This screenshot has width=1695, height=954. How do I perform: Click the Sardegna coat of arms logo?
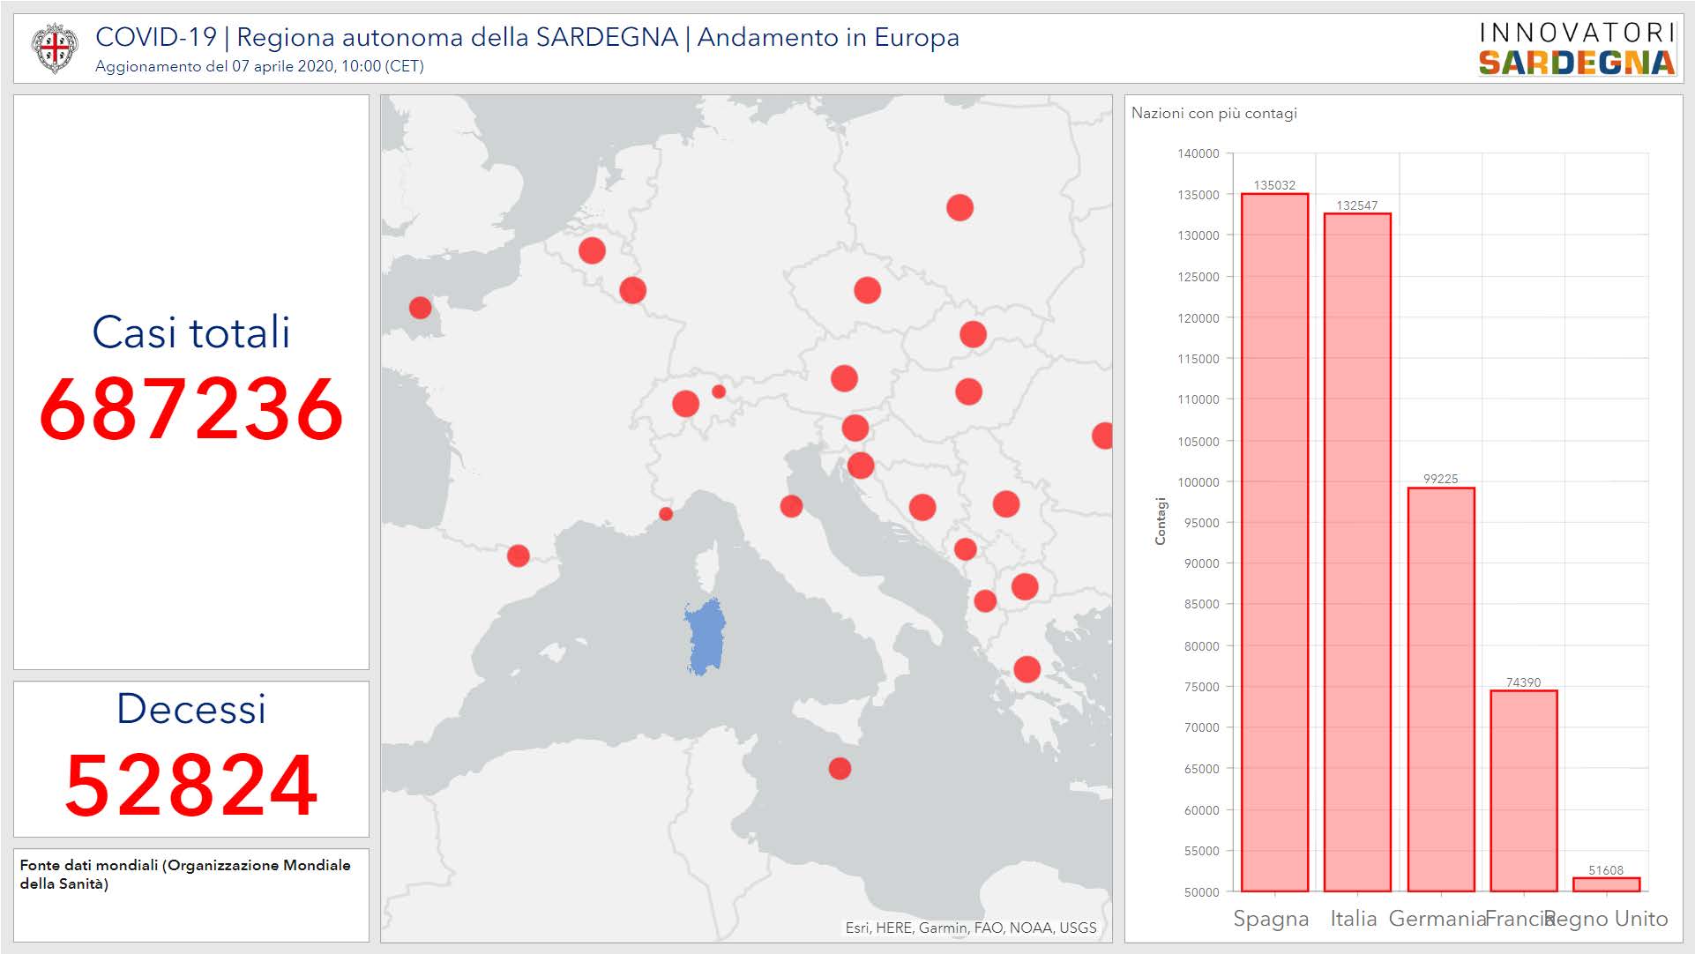pos(54,48)
